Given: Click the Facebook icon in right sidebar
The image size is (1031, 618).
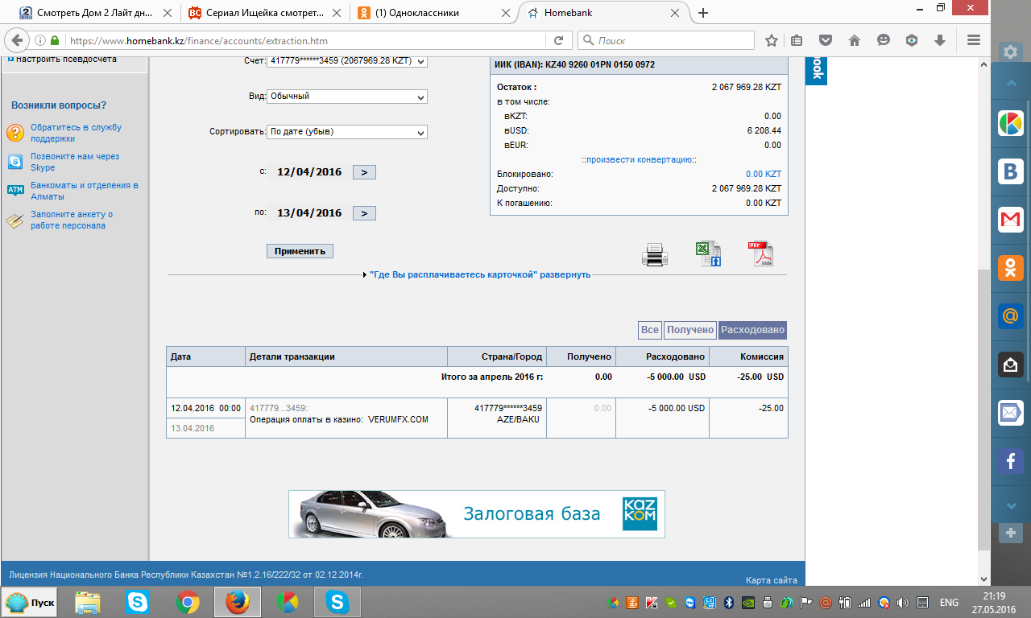Looking at the screenshot, I should point(1010,461).
